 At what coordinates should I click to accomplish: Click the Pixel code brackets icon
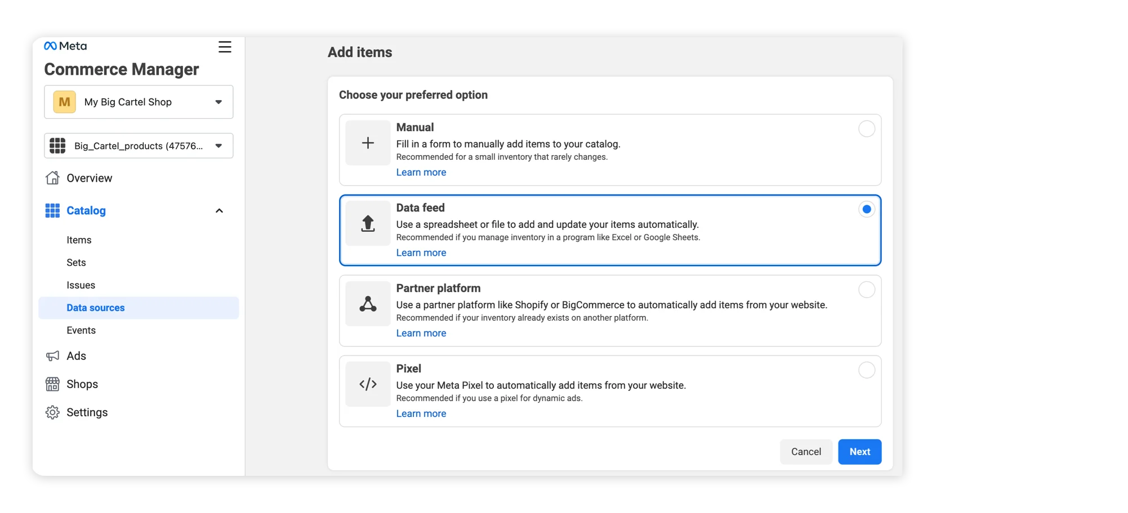[368, 384]
